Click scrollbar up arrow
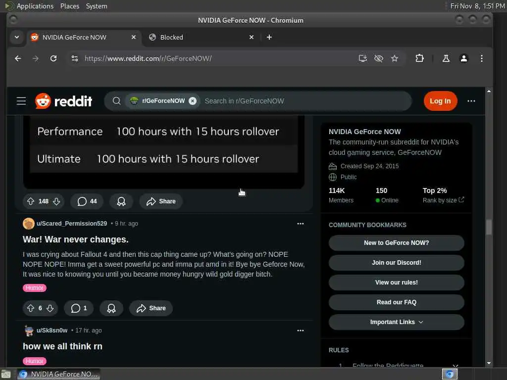This screenshot has height=380, width=507. (489, 91)
